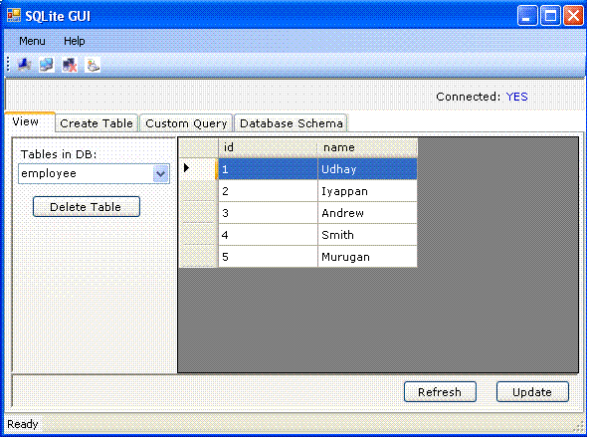Click the Connected: YES status text

[482, 97]
